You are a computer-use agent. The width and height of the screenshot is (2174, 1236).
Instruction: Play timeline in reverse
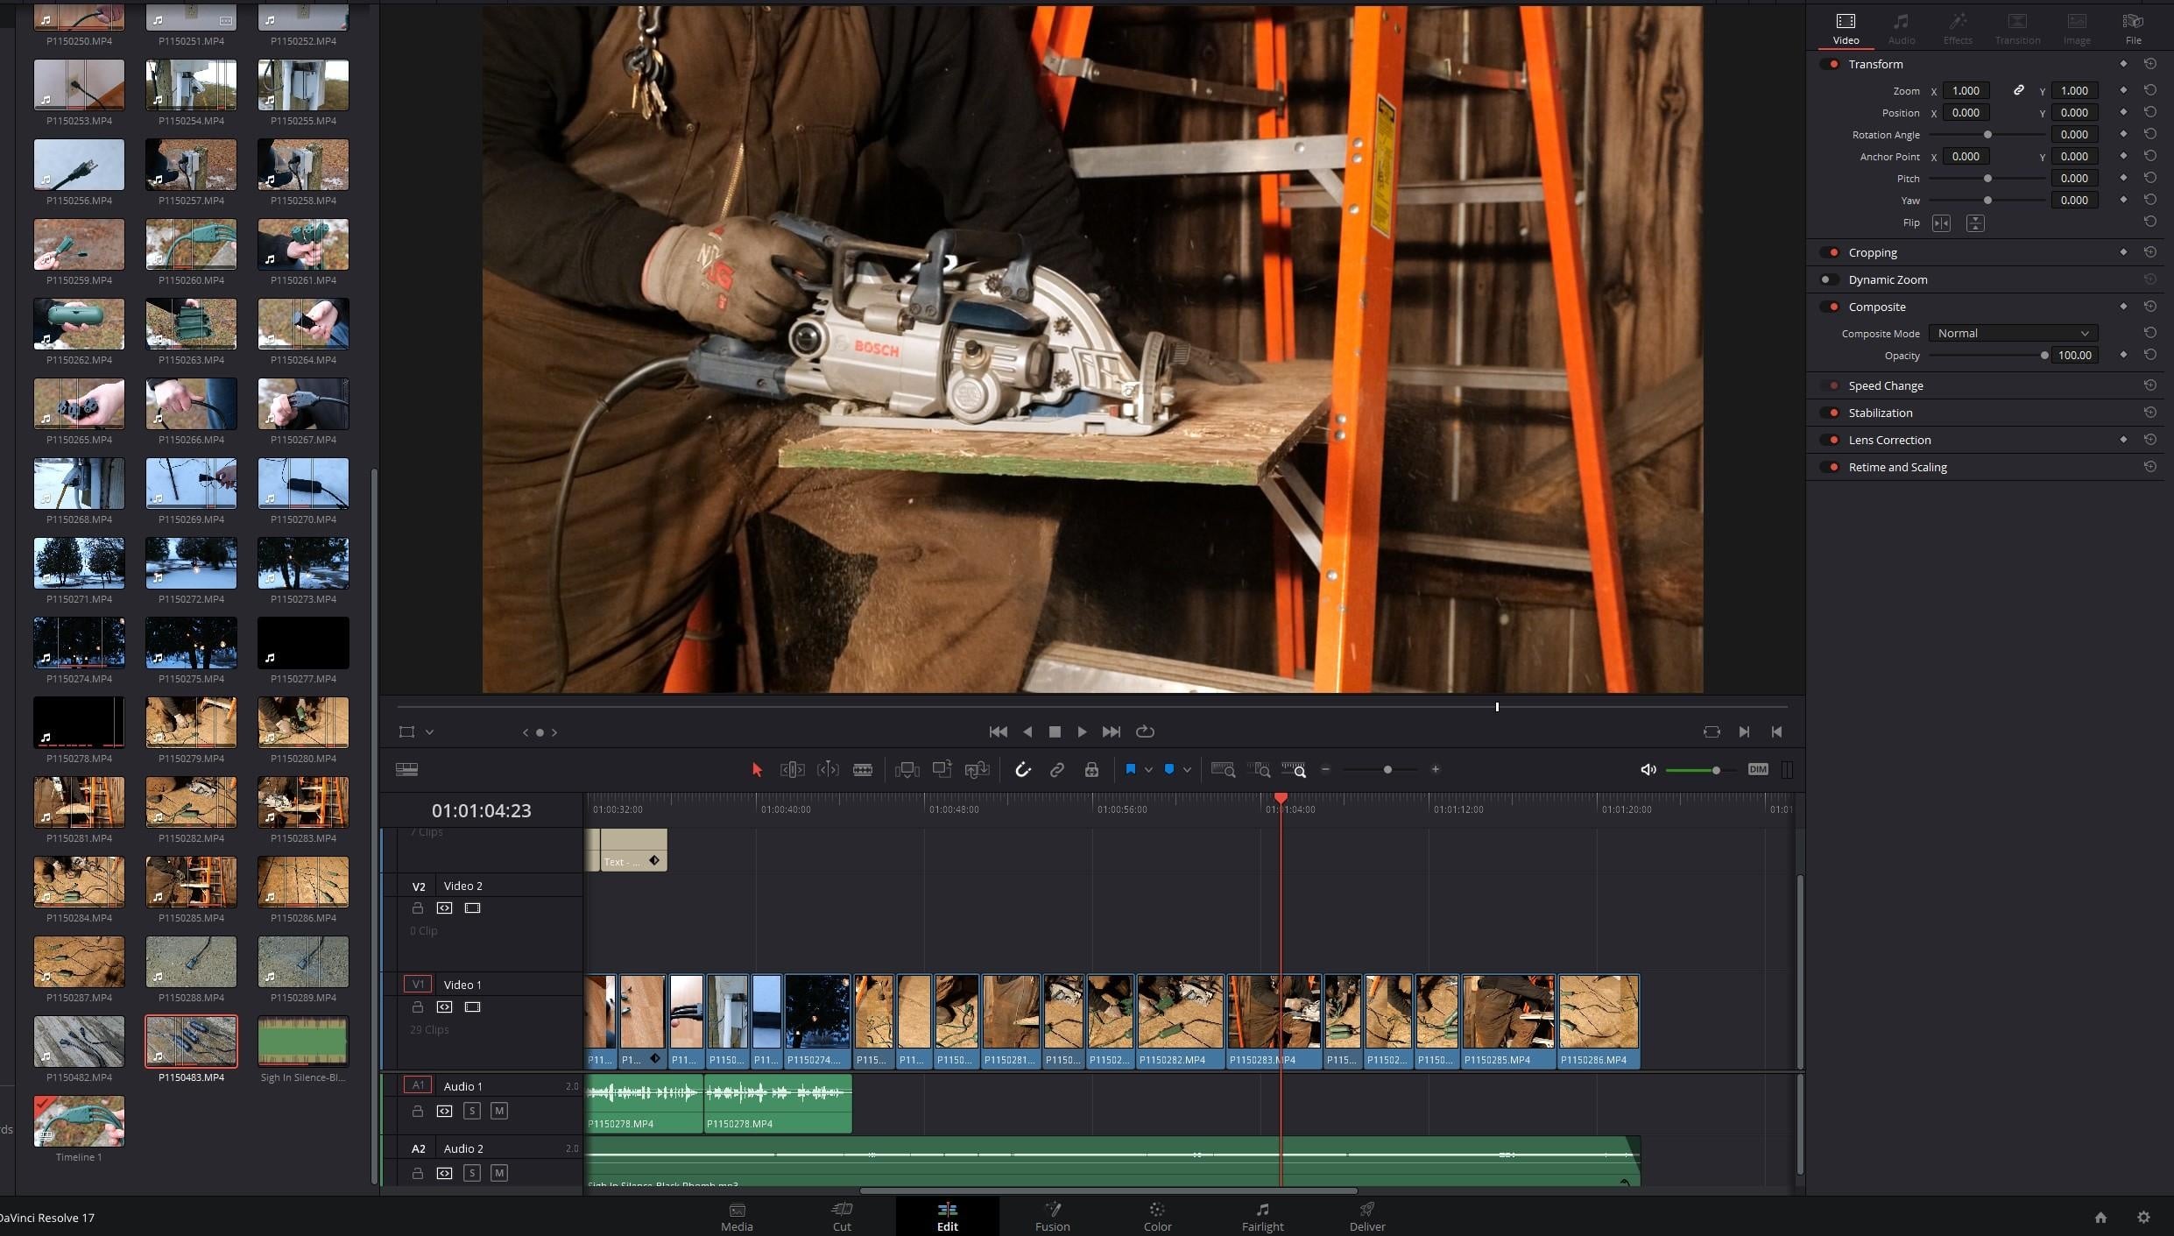click(1027, 731)
